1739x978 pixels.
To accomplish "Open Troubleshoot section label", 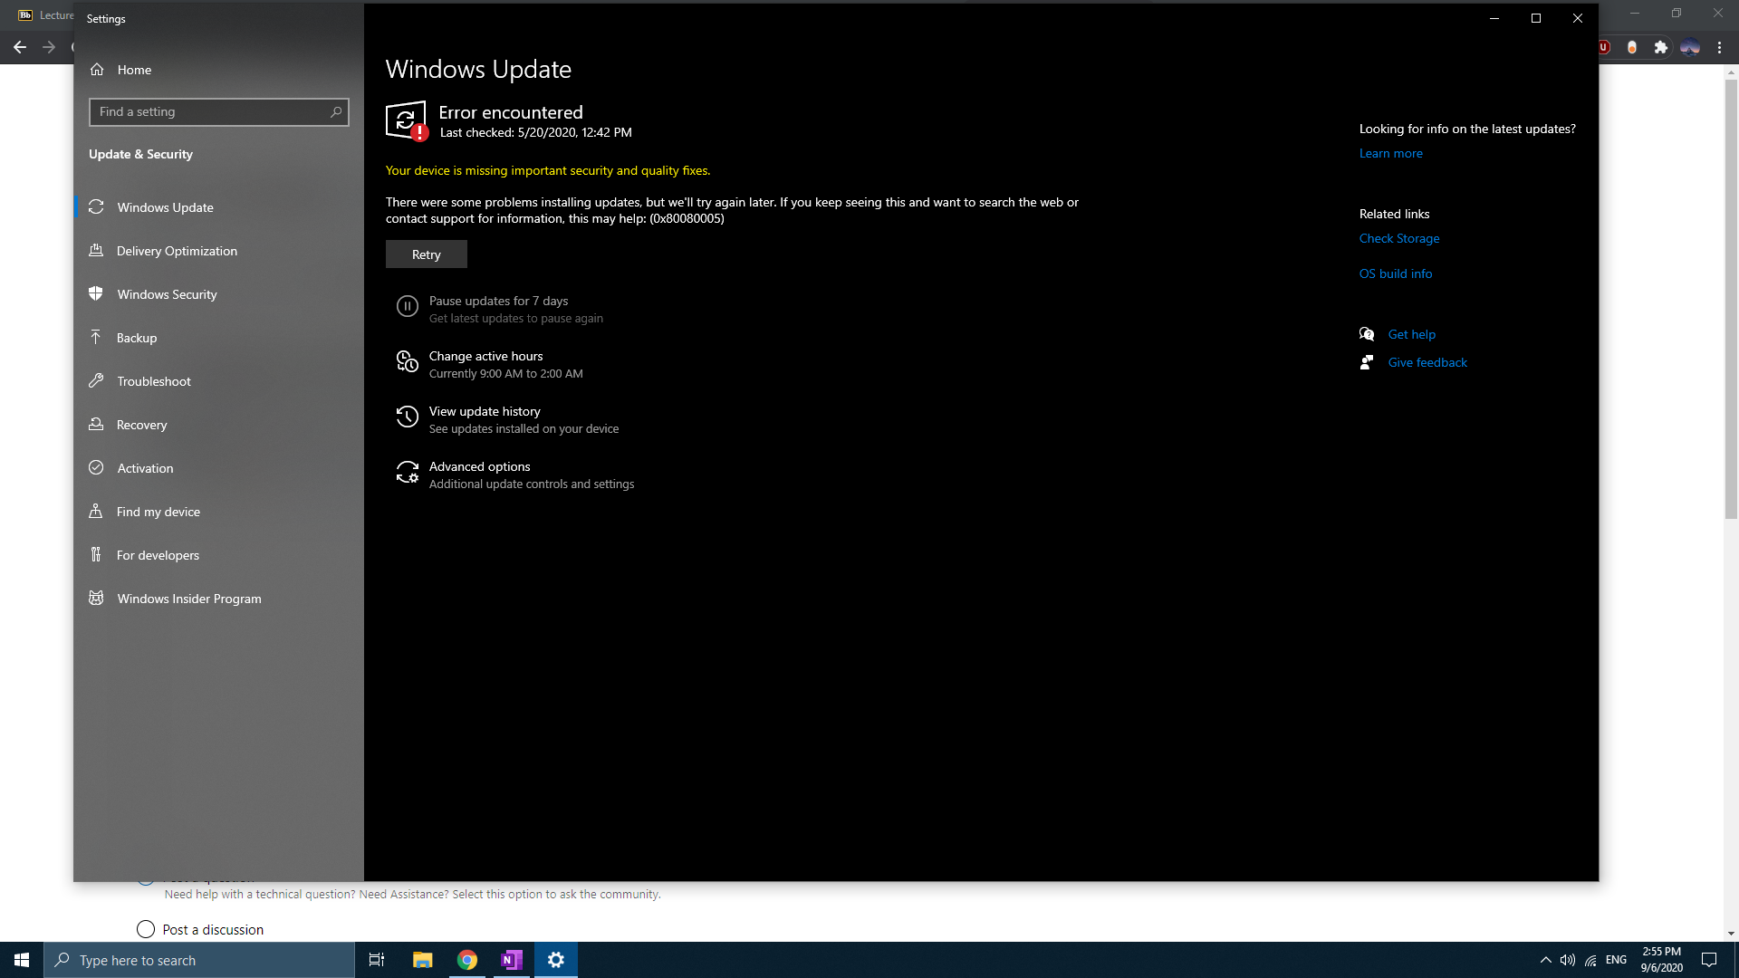I will point(154,381).
